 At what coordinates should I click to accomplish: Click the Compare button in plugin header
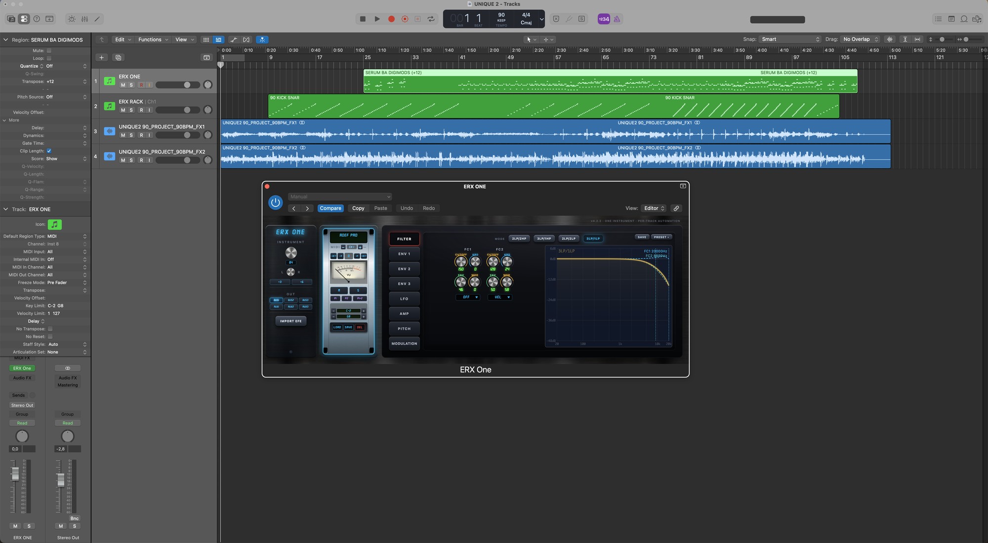point(330,208)
